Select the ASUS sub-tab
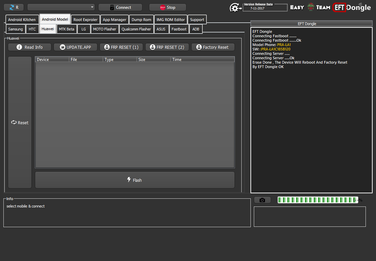Screen dimensions: 376x261 click(x=161, y=29)
